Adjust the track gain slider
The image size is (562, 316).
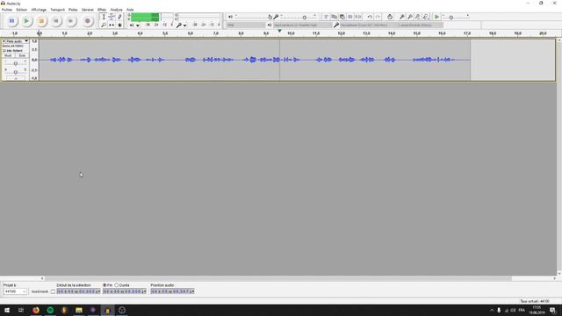point(16,63)
